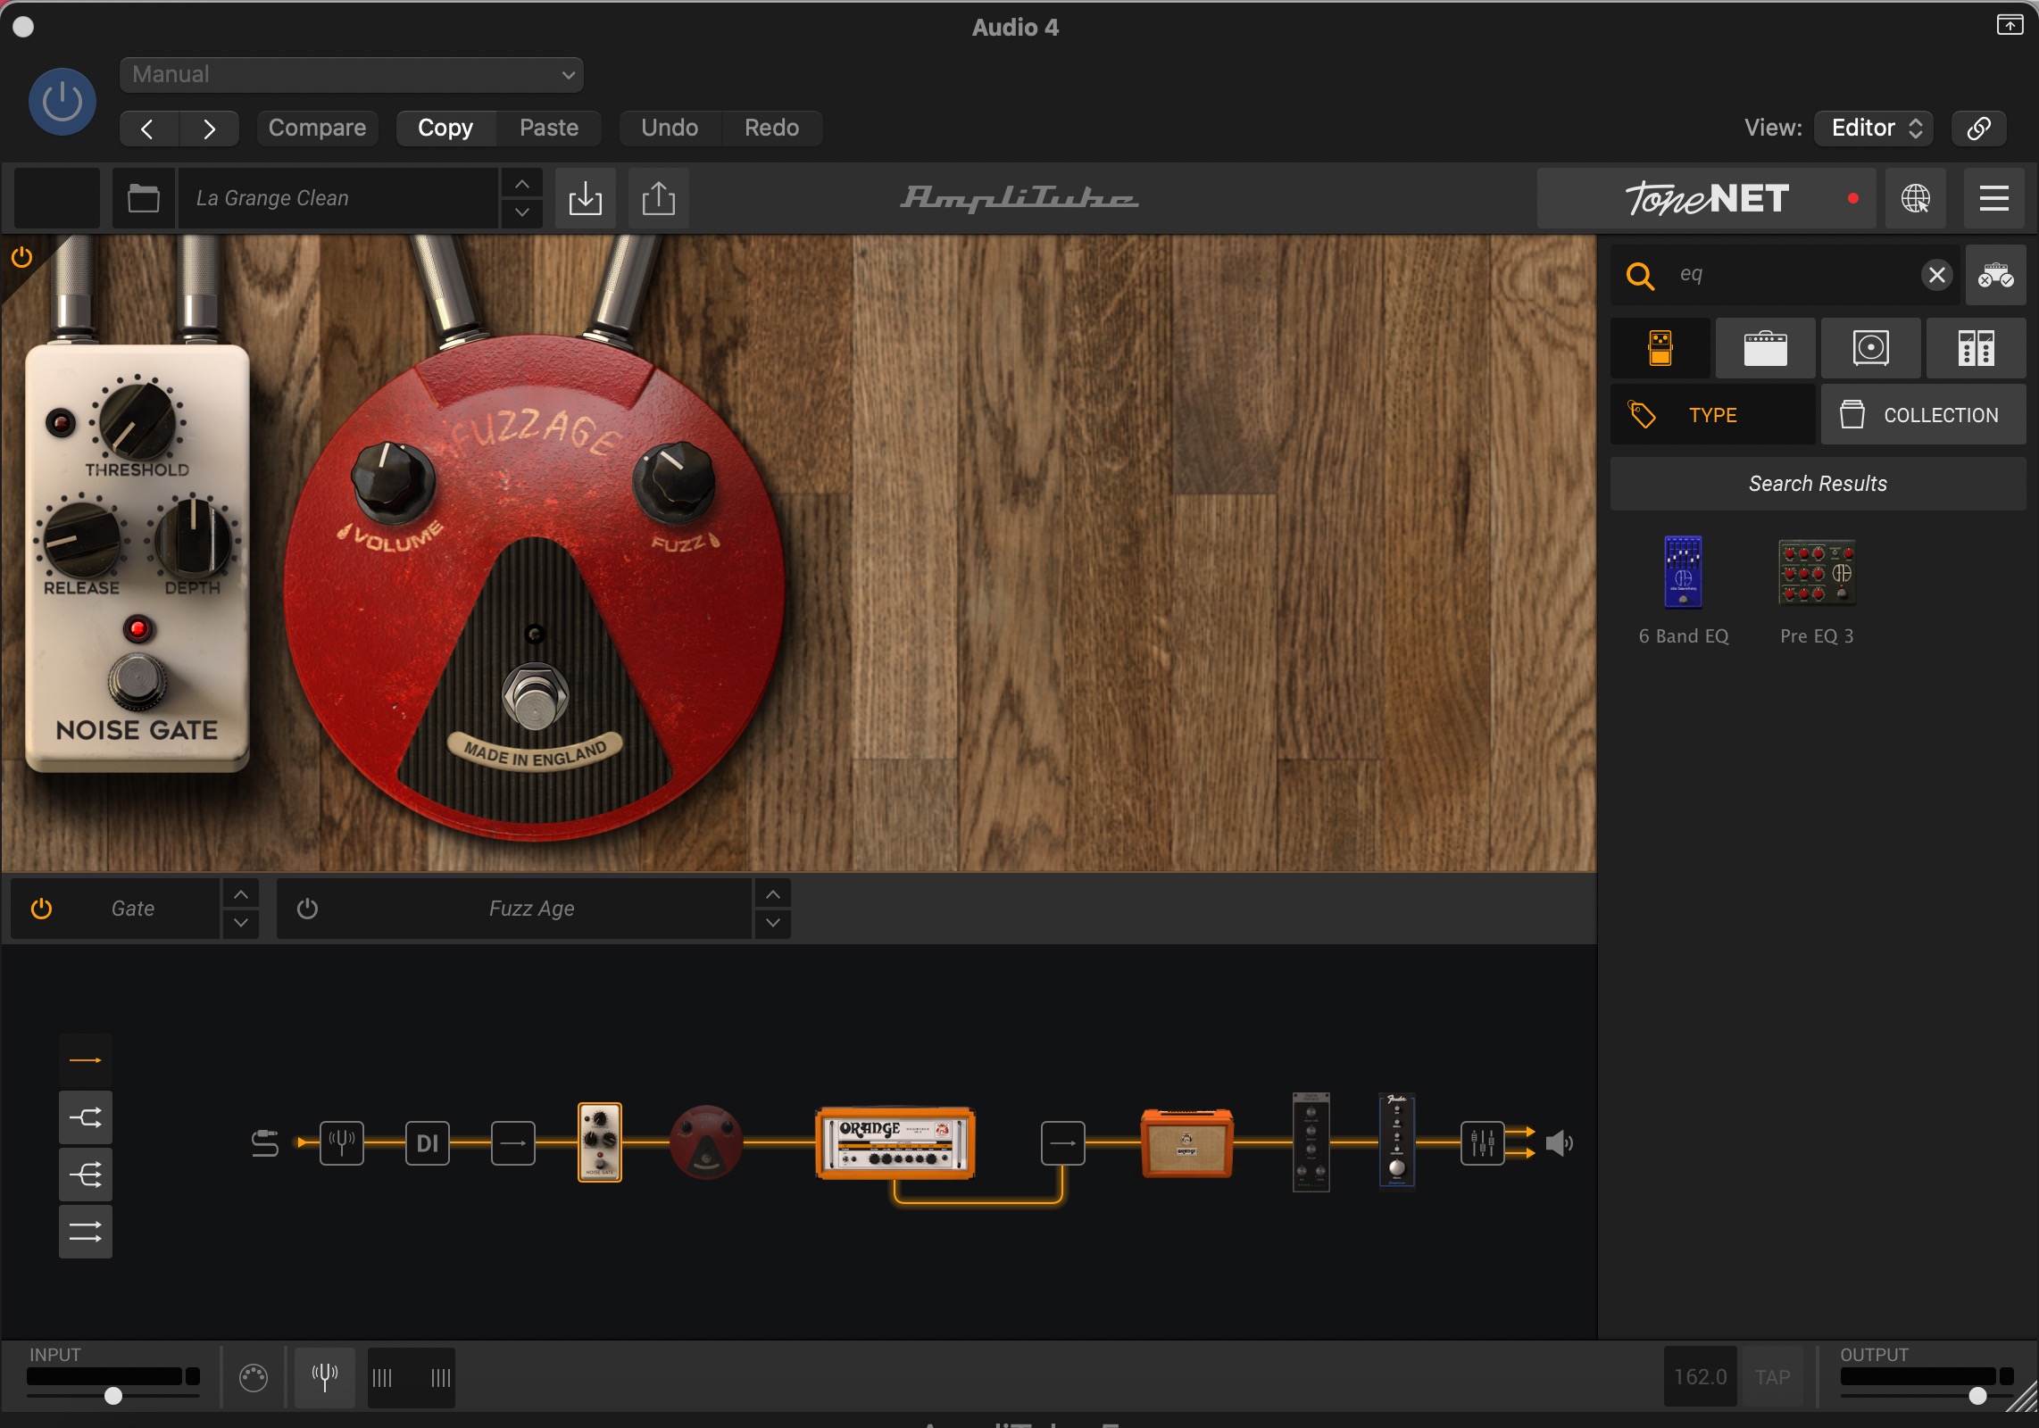
Task: Toggle the Gate slot power button
Action: coord(41,909)
